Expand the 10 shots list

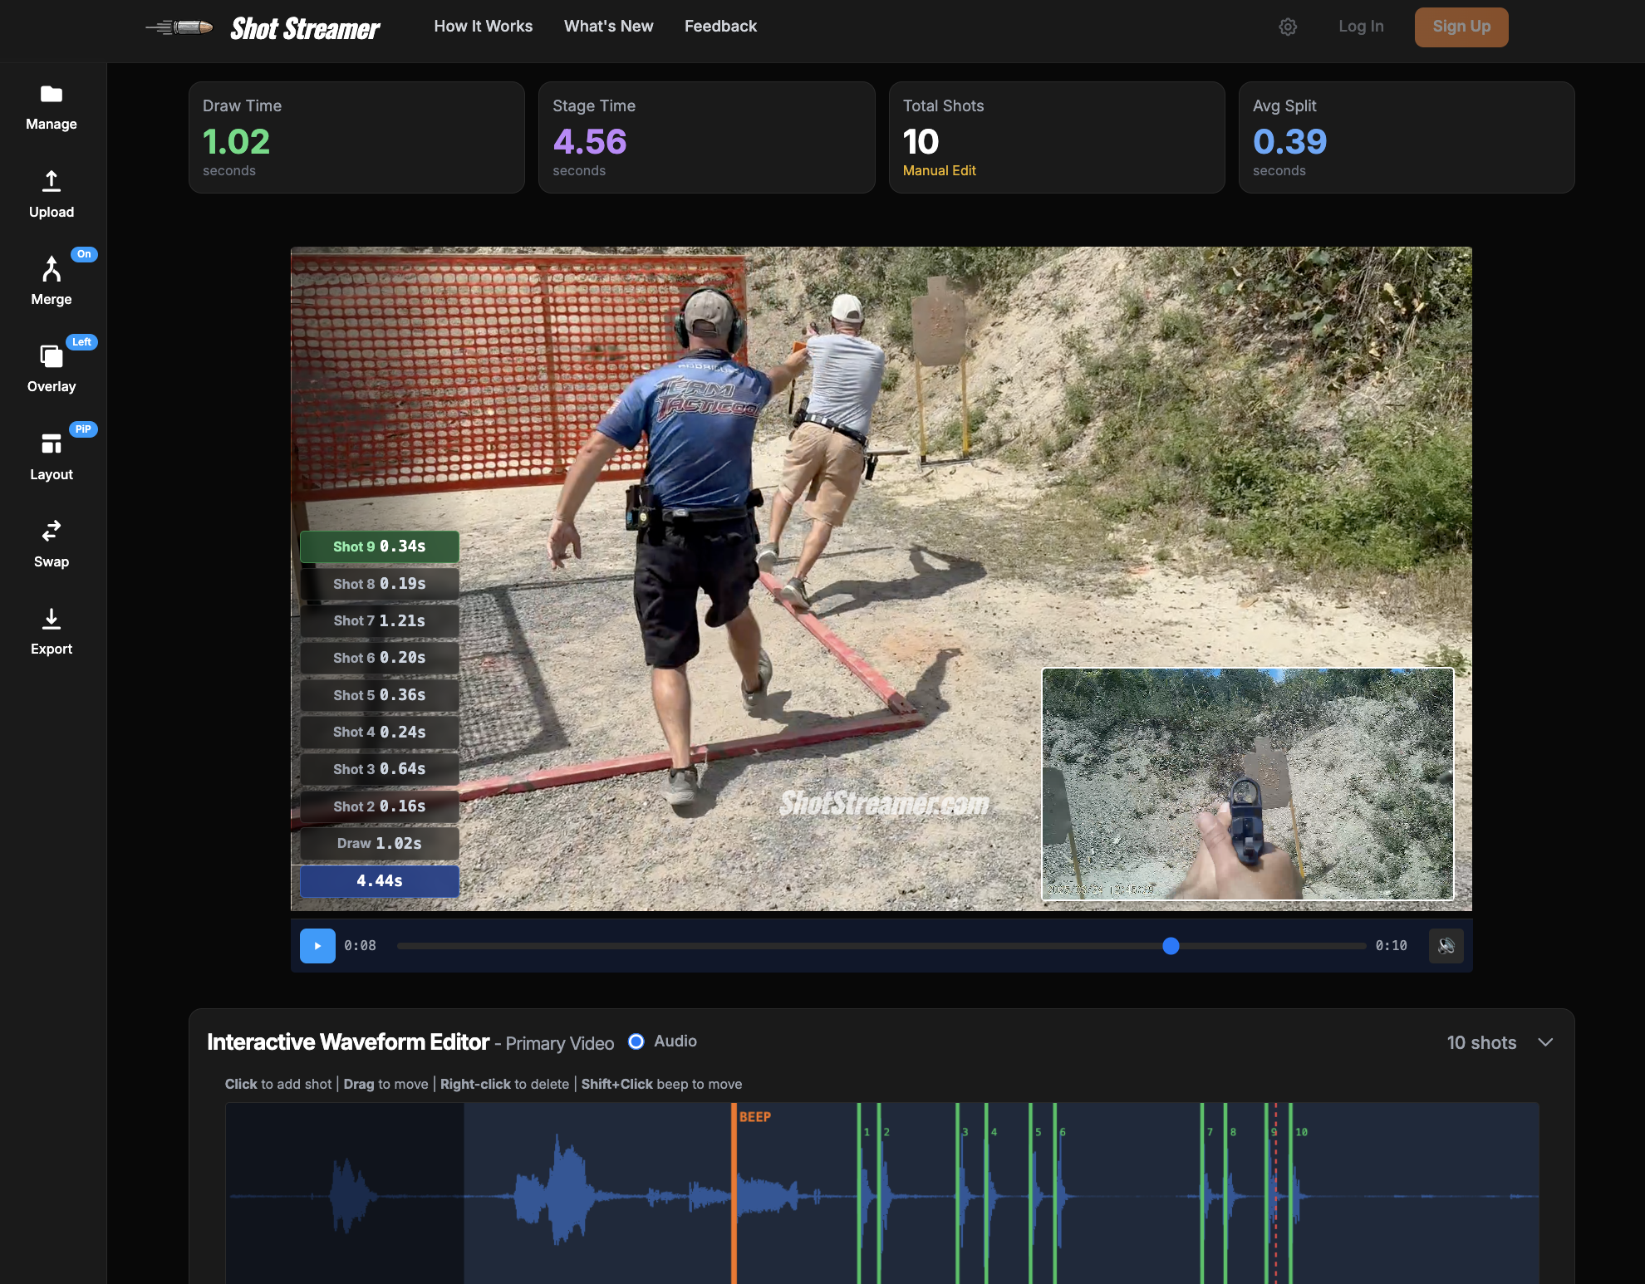pos(1481,1042)
